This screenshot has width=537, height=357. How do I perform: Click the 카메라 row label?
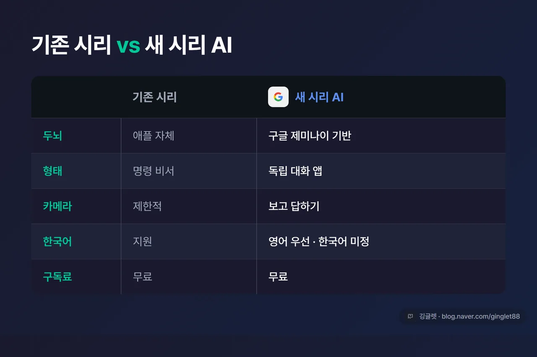(x=57, y=206)
